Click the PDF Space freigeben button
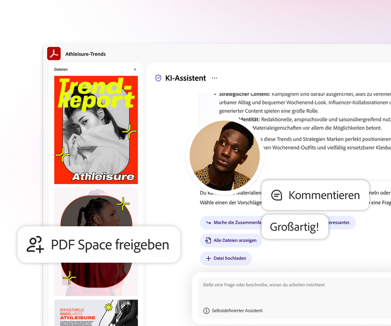Screen dimensions: 391x326 point(99,245)
